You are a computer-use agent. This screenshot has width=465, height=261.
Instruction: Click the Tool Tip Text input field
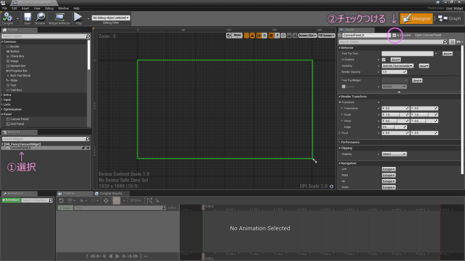(407, 54)
